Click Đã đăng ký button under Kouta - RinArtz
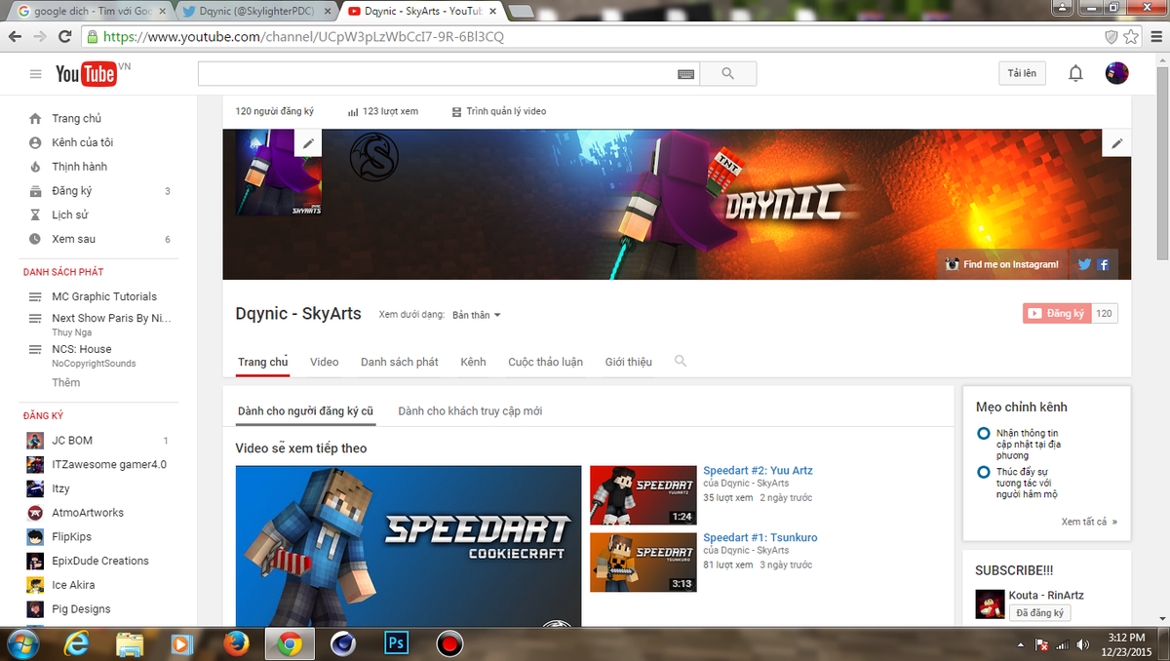Screen dimensions: 1170x661 coord(1040,613)
